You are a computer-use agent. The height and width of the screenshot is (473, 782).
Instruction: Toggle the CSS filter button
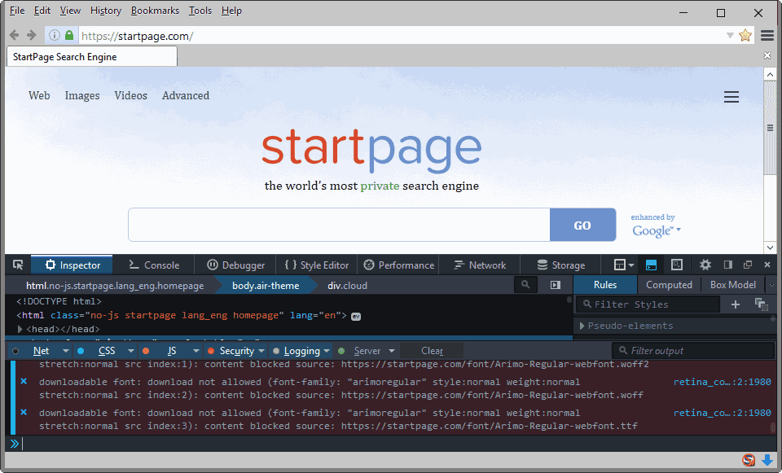coord(106,351)
